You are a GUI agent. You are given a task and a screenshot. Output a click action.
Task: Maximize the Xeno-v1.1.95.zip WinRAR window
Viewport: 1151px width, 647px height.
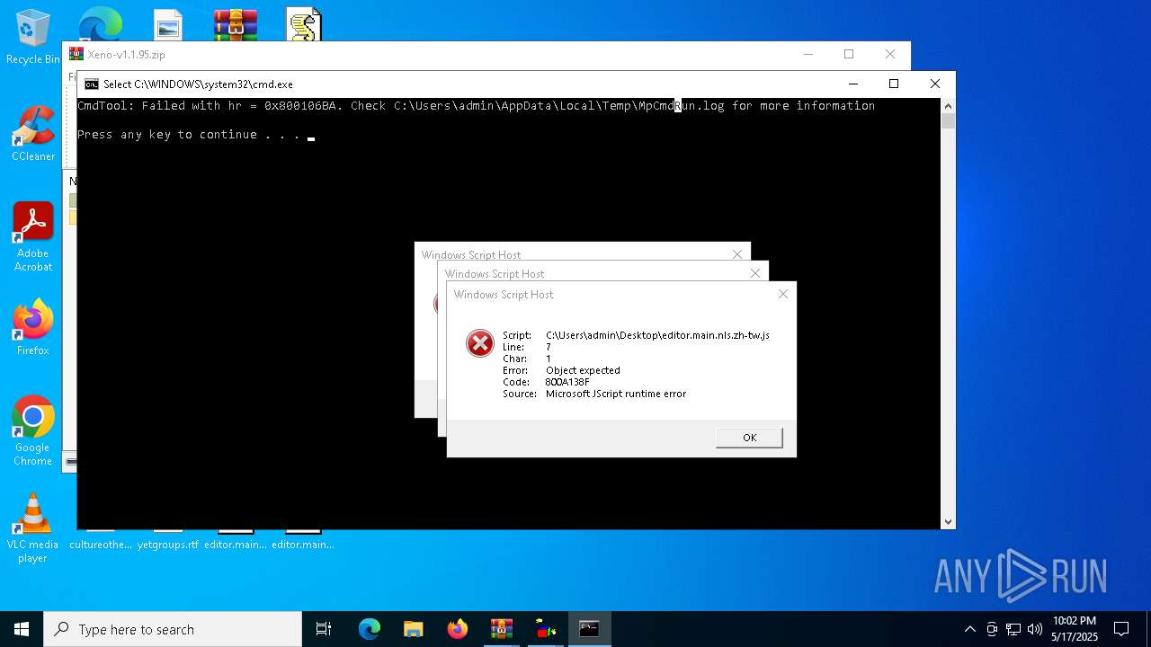[x=849, y=54]
